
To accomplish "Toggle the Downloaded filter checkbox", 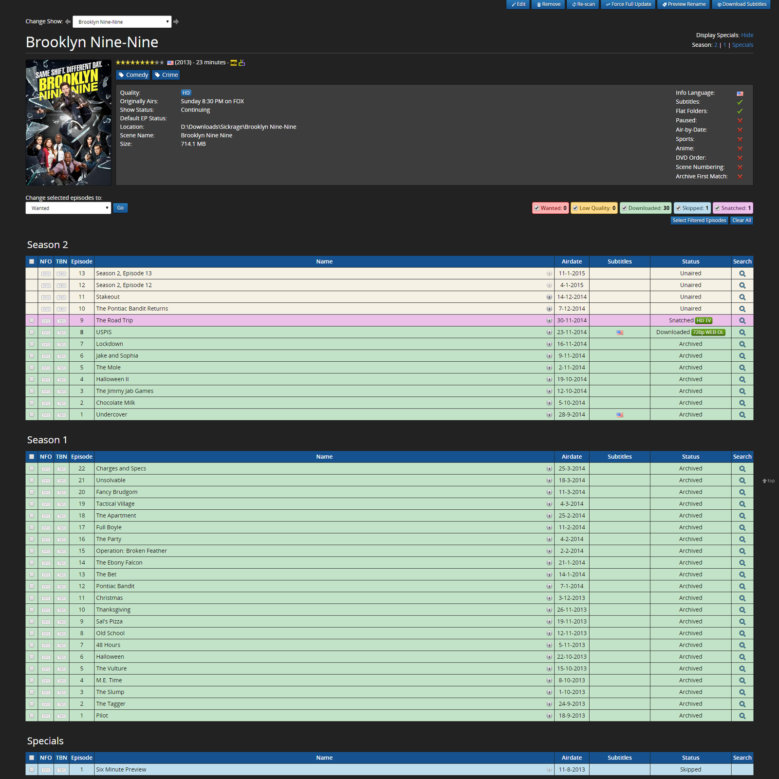I will tap(624, 208).
